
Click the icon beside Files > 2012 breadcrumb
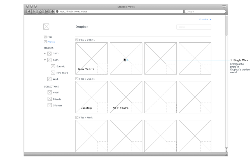click(77, 40)
